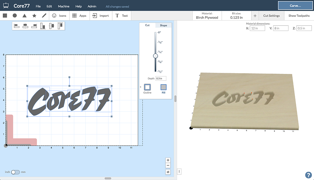This screenshot has height=180, width=314.
Task: Reset the canvas view with home icon
Action: point(168,172)
